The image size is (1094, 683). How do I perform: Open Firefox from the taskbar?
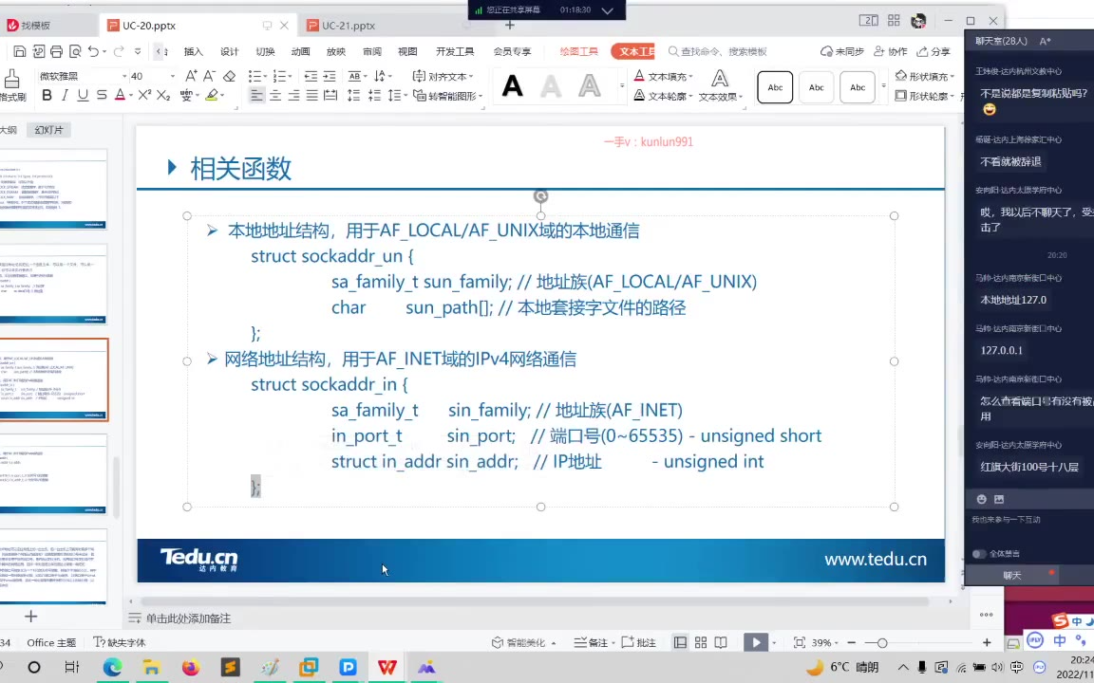[x=190, y=668]
